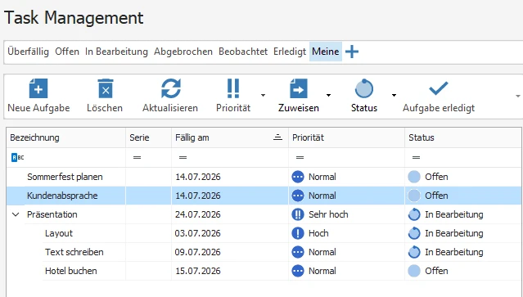
Task: Open the Status dropdown arrow in toolbar
Action: click(x=394, y=96)
